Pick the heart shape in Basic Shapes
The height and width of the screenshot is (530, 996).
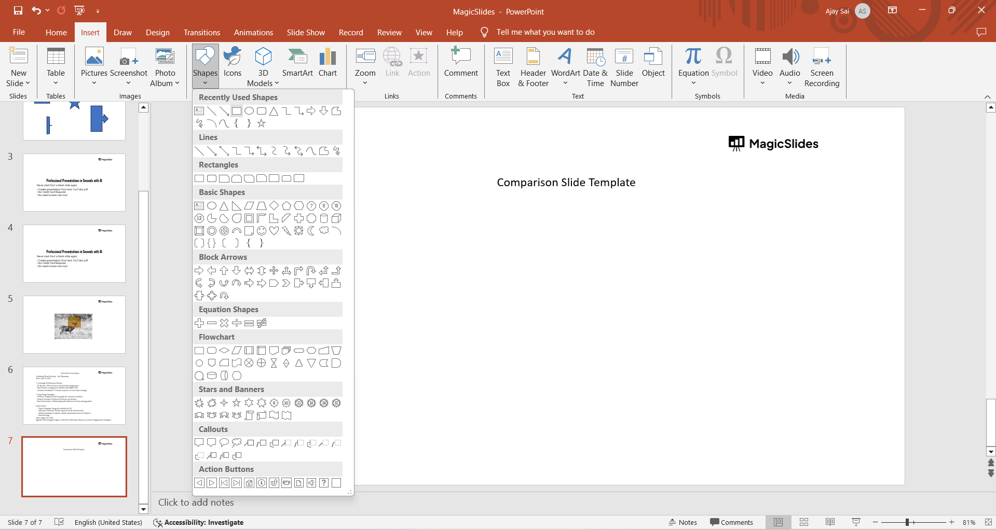(274, 231)
